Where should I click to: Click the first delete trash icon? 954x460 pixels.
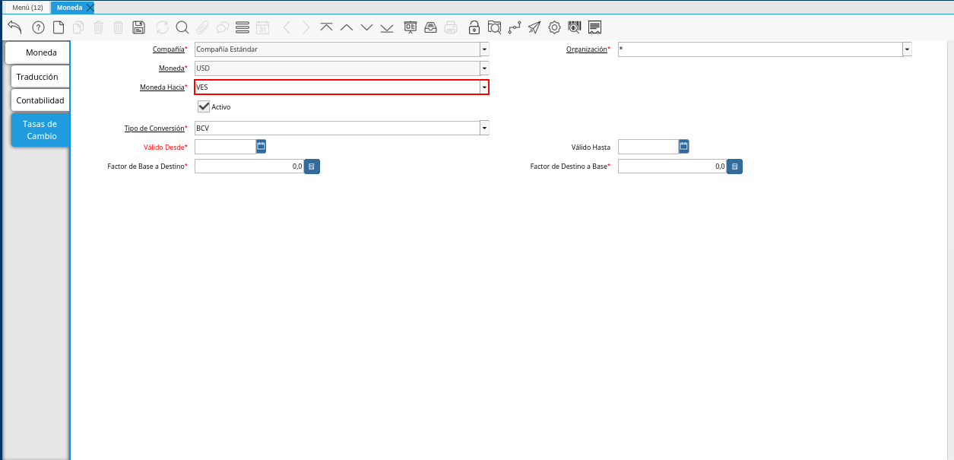[98, 27]
